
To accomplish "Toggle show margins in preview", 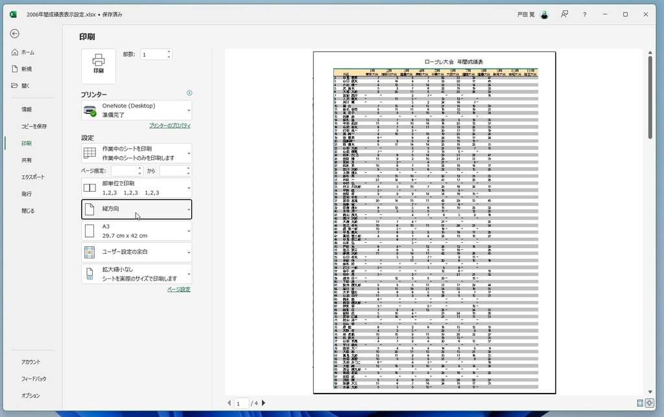I will [x=640, y=403].
